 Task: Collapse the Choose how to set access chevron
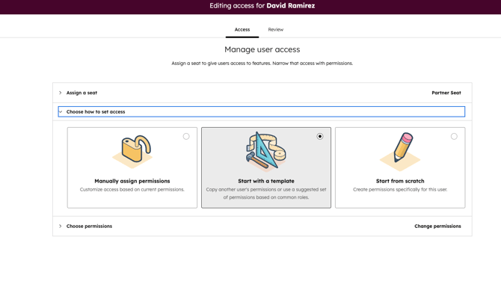coord(61,112)
